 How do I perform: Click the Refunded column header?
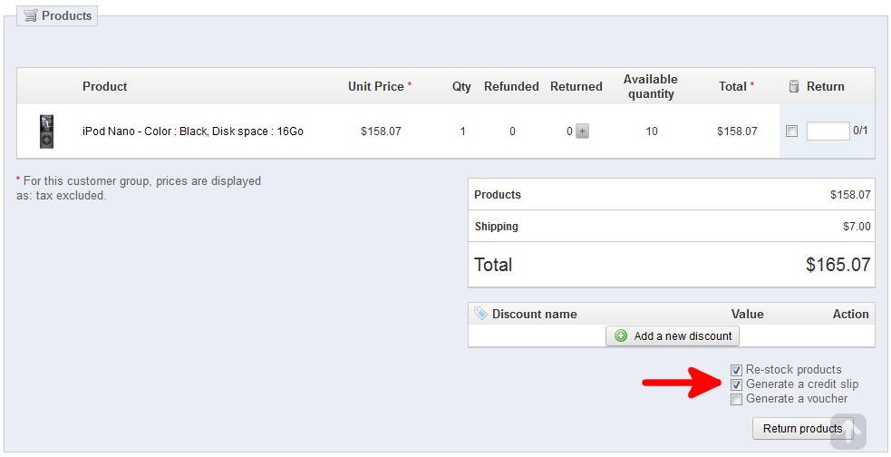pyautogui.click(x=511, y=86)
